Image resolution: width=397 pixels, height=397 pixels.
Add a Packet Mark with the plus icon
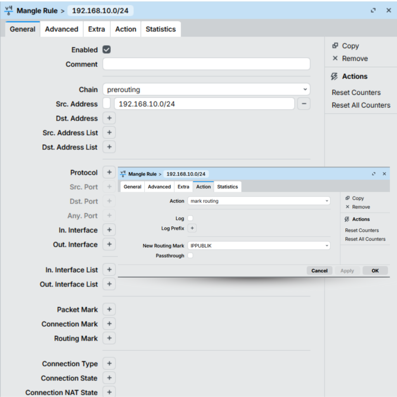(x=109, y=309)
